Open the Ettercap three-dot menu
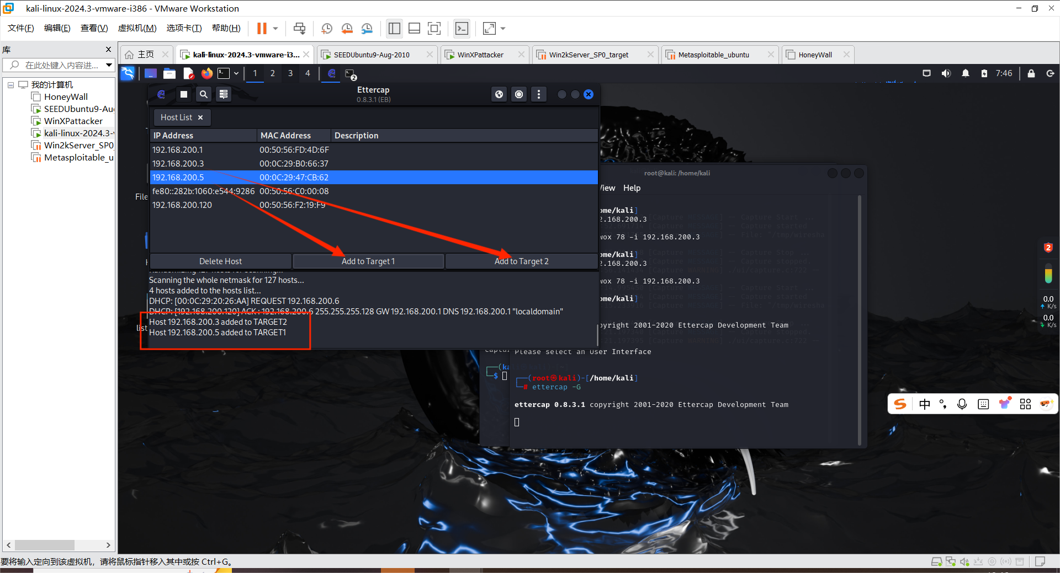 click(x=539, y=94)
